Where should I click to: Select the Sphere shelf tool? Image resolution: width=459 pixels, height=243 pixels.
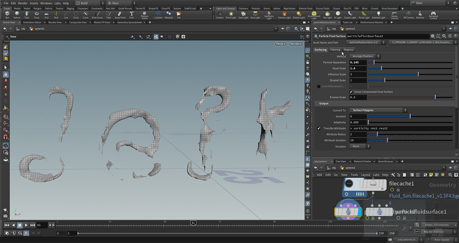tap(17, 15)
